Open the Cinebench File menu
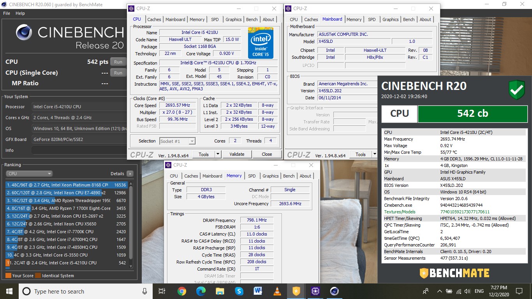The width and height of the screenshot is (532, 299). pos(7,13)
